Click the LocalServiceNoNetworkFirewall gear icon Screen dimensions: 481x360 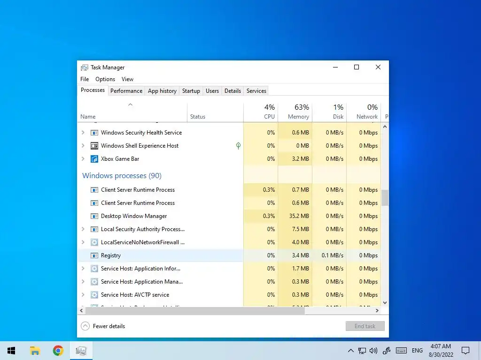tap(94, 242)
